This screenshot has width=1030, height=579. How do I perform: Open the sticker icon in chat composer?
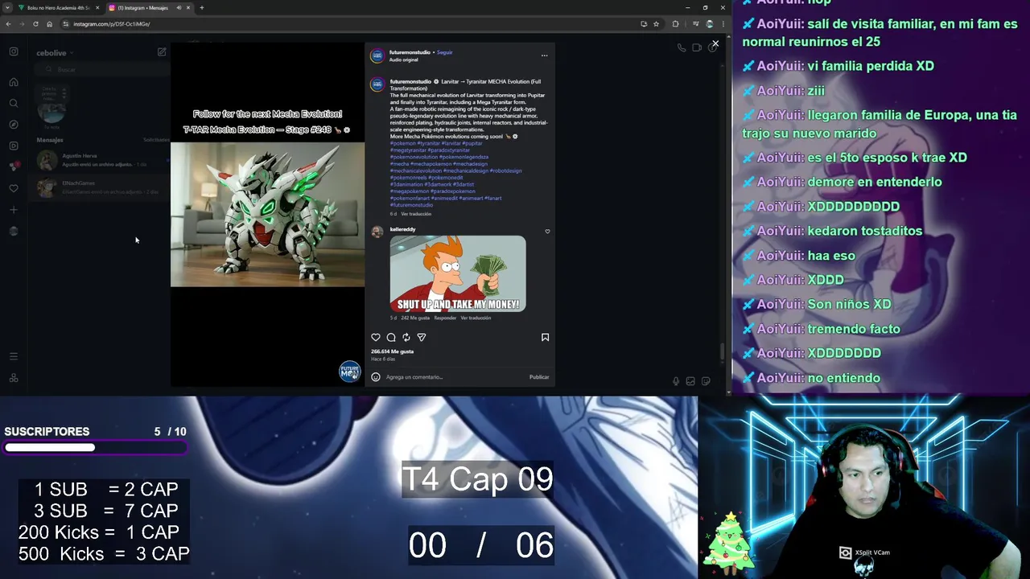tap(706, 381)
